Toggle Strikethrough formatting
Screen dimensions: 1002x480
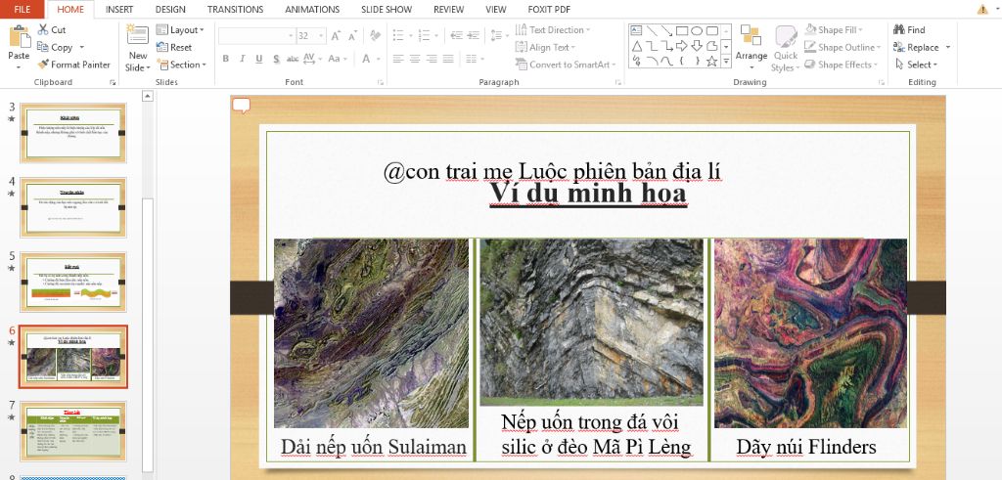[x=293, y=59]
